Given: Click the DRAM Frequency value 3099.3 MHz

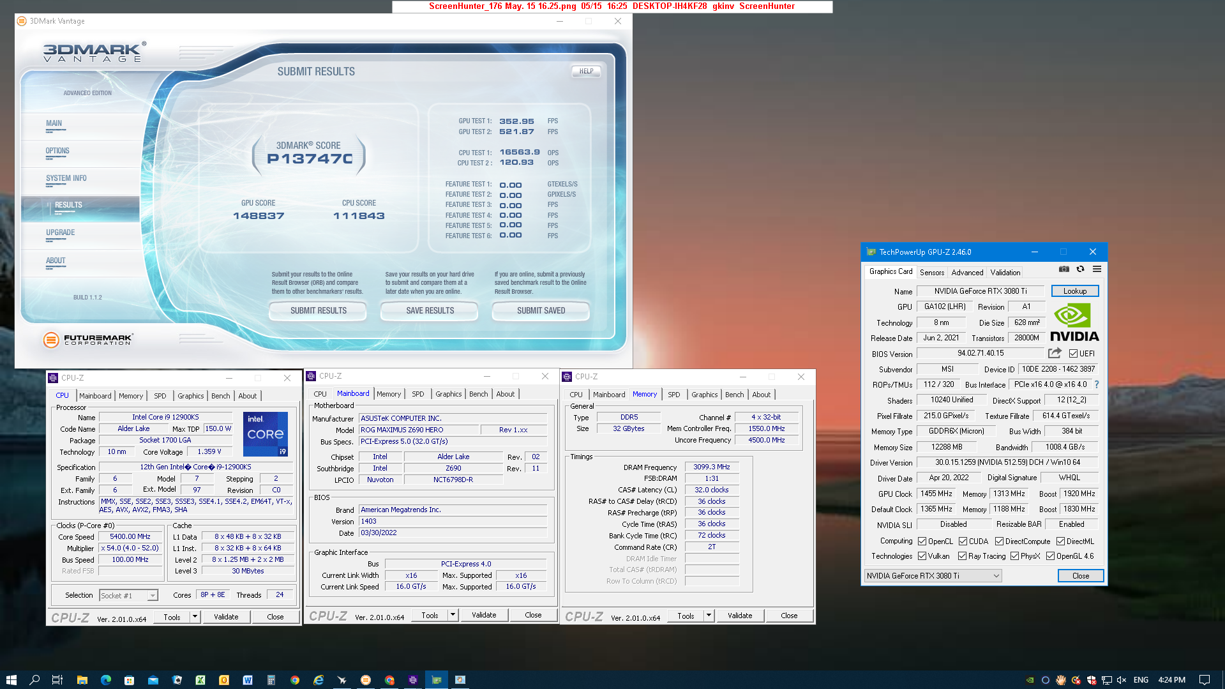Looking at the screenshot, I should click(x=712, y=467).
